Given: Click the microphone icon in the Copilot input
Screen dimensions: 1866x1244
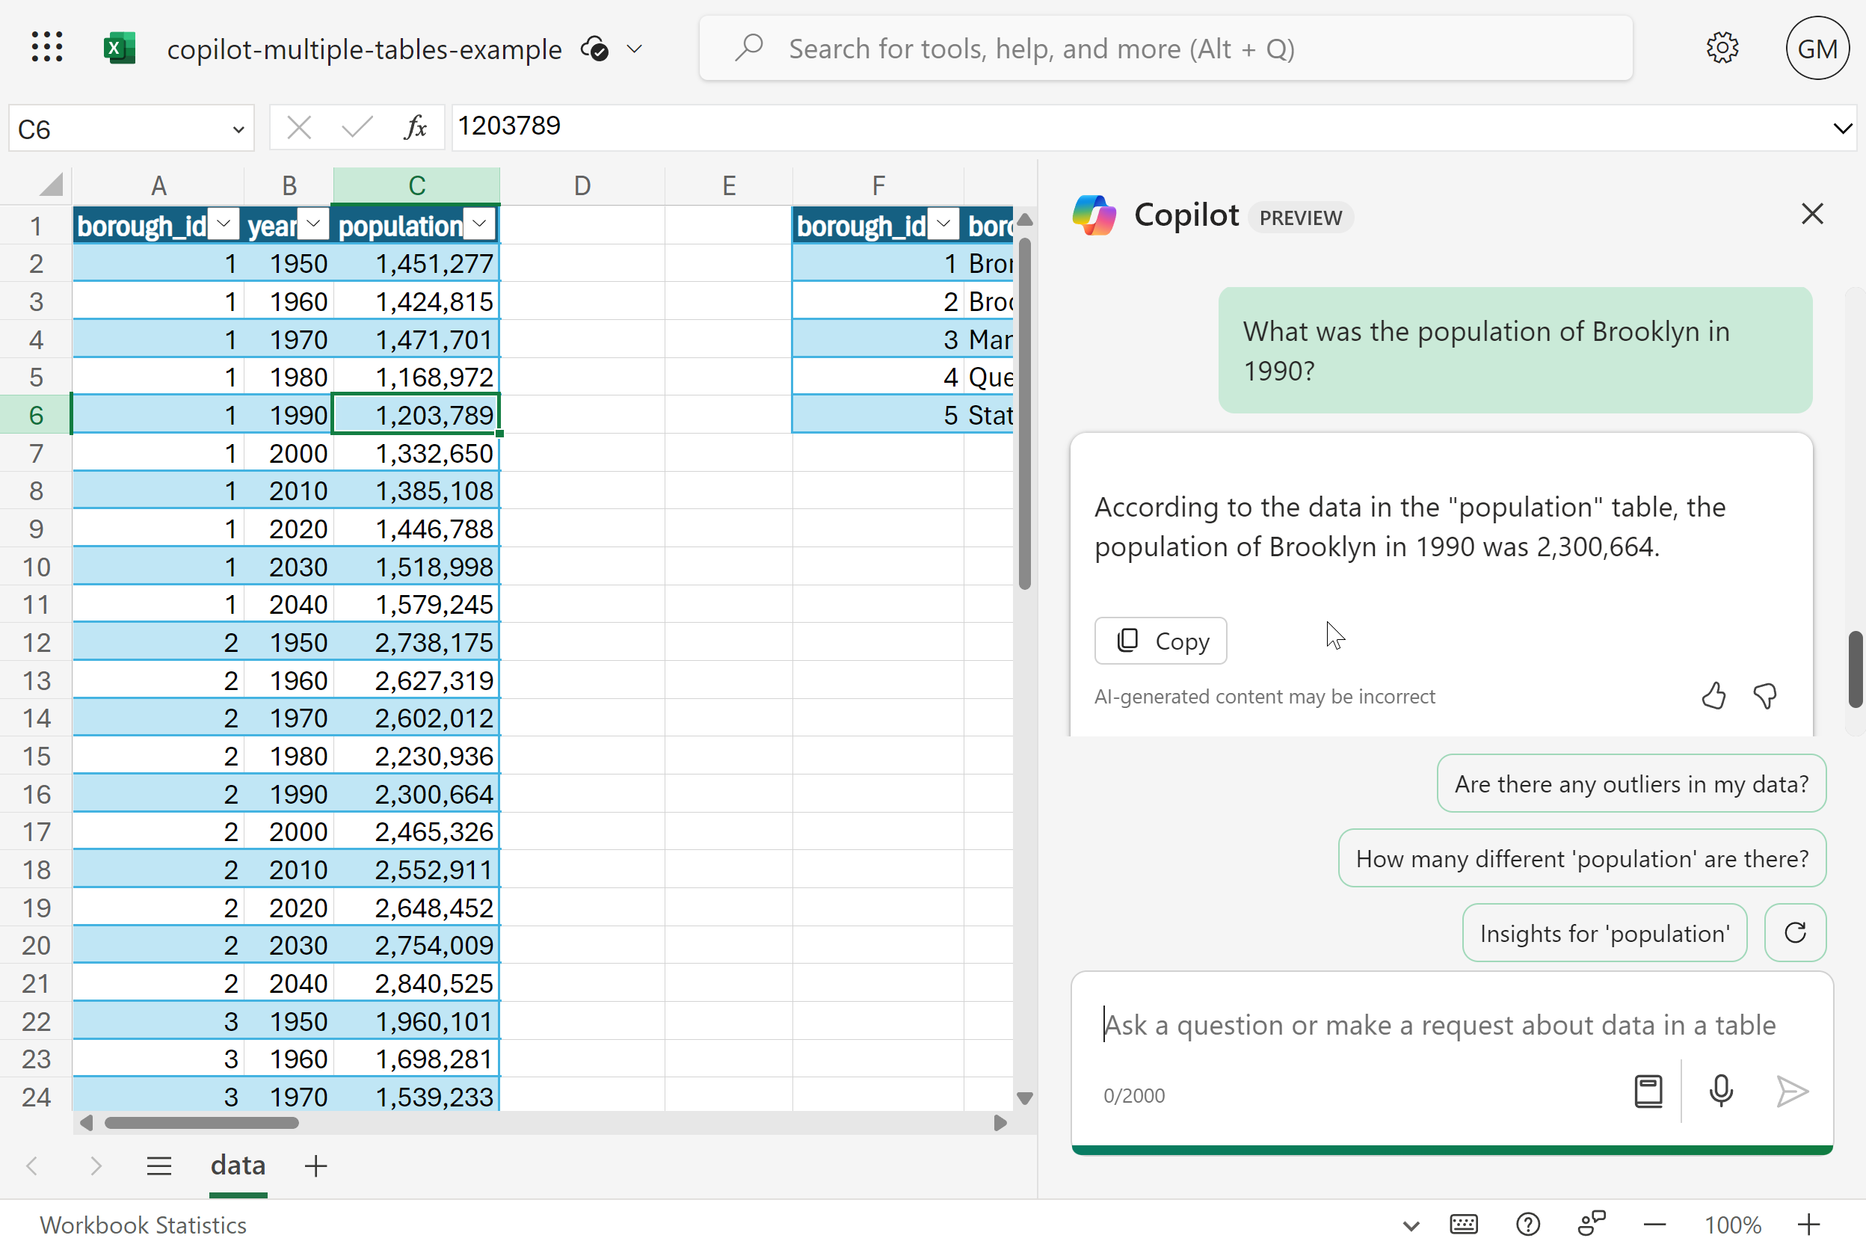Looking at the screenshot, I should [x=1720, y=1091].
